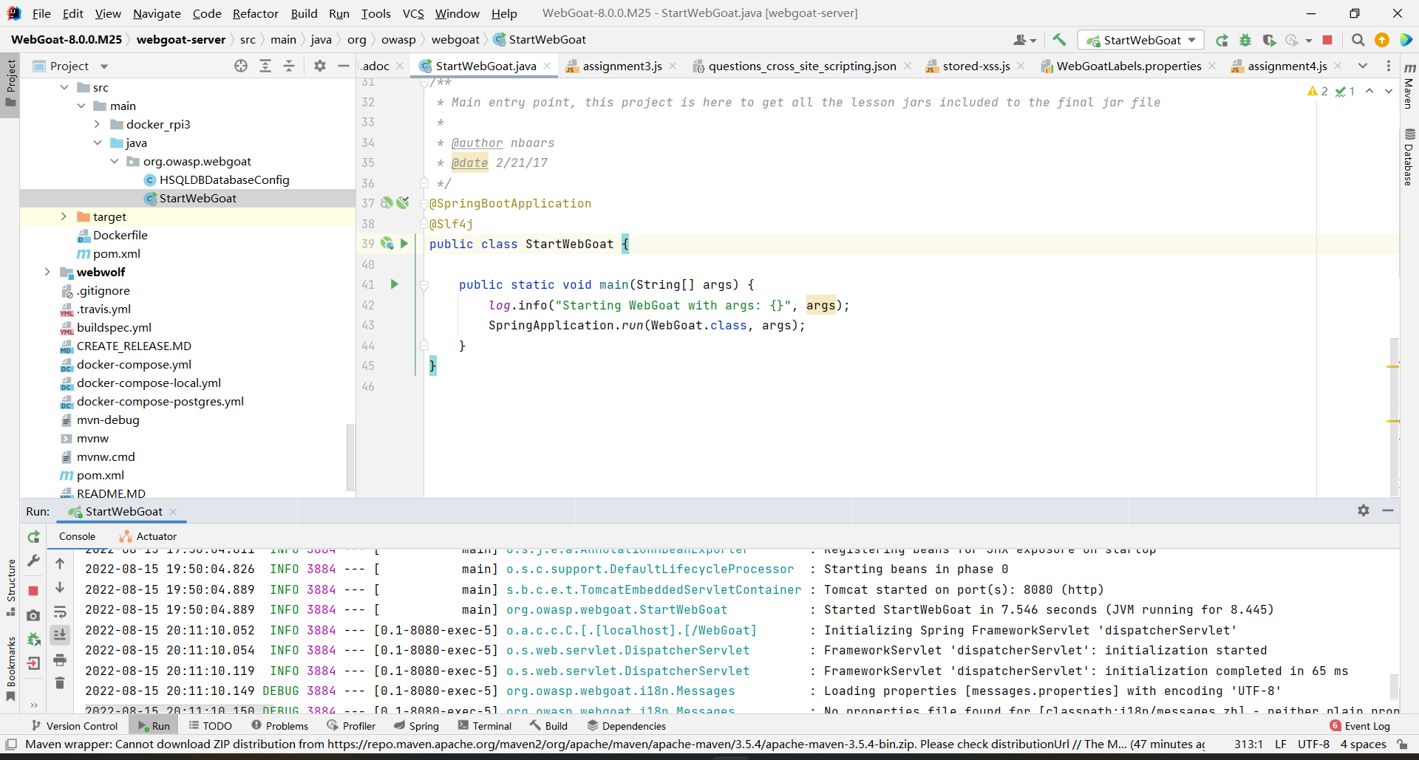
Task: Click warnings indicator showing 2 warnings
Action: click(x=1317, y=91)
